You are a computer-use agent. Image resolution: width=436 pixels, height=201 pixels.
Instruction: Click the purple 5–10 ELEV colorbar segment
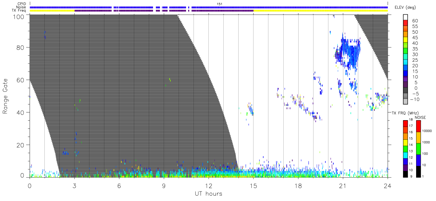coord(405,80)
